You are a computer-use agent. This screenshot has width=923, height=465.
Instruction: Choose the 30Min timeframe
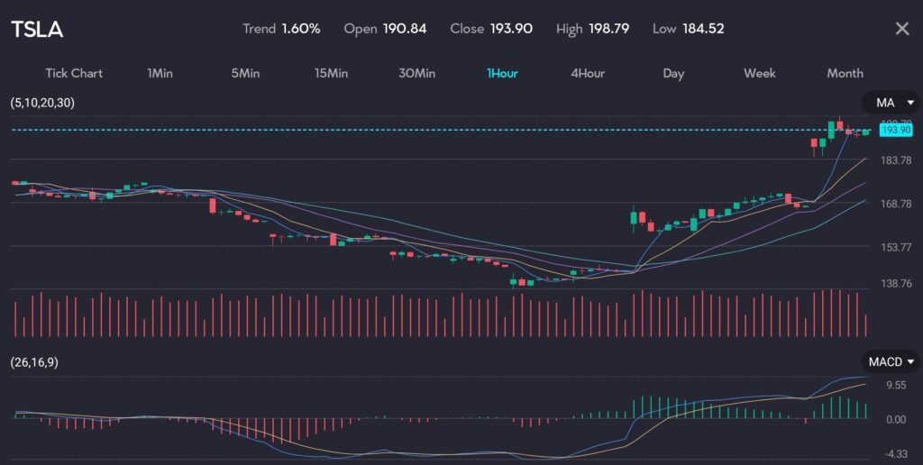416,73
